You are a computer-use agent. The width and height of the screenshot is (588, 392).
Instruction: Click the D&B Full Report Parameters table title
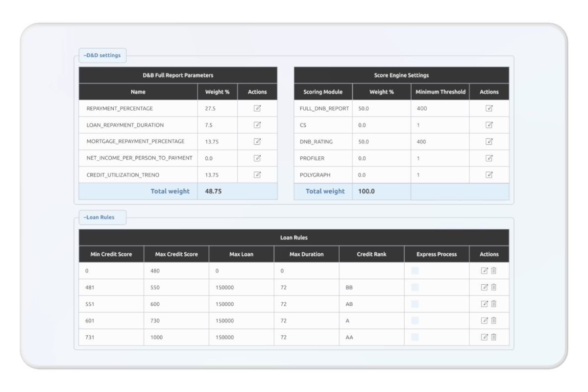point(178,75)
